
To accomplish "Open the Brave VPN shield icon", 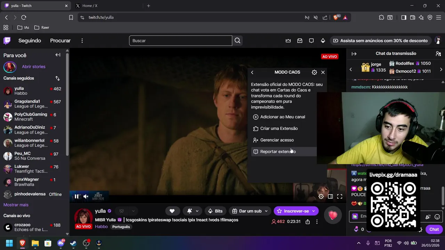I will point(430,17).
